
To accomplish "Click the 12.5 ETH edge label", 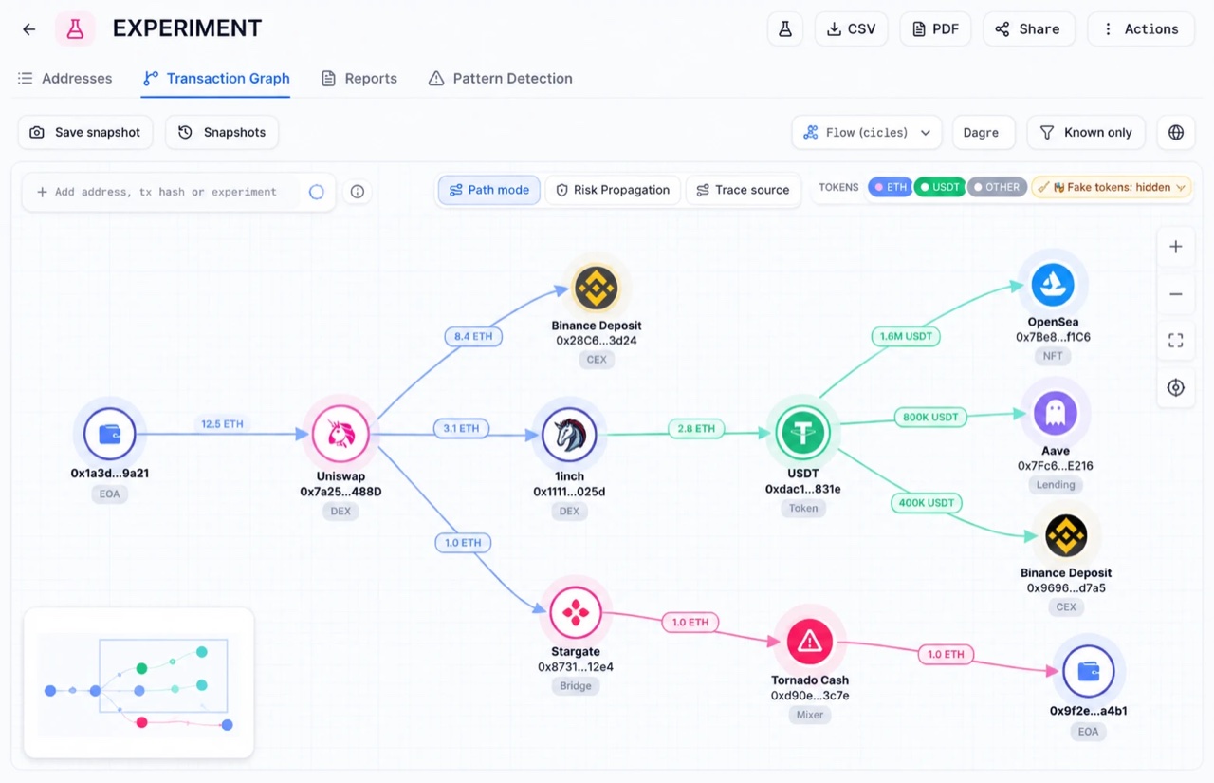I will (223, 424).
